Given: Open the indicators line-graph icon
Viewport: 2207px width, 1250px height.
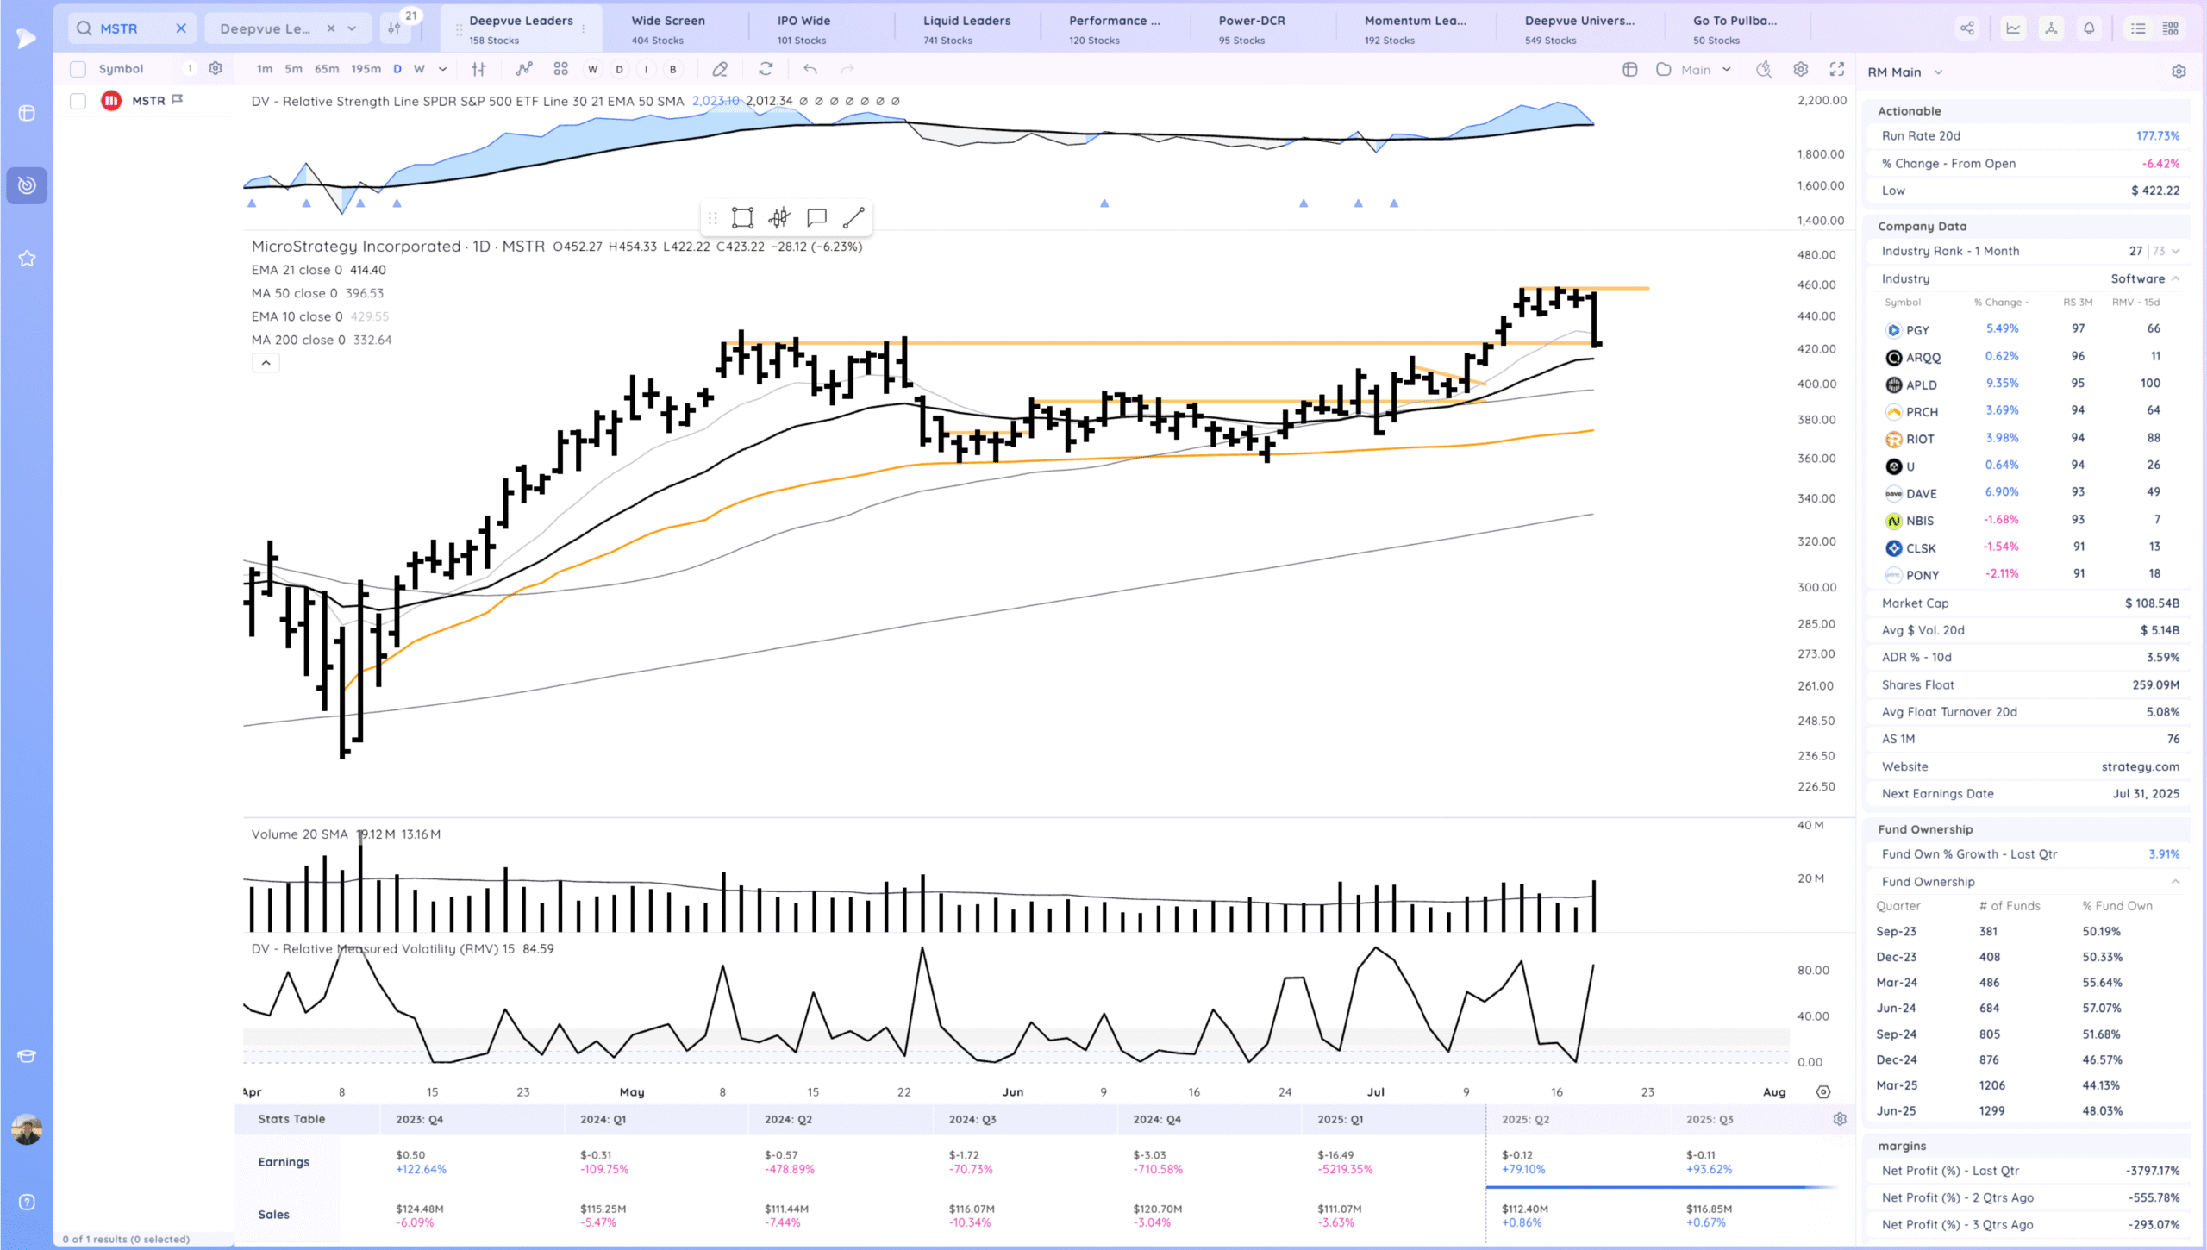Looking at the screenshot, I should (x=524, y=69).
